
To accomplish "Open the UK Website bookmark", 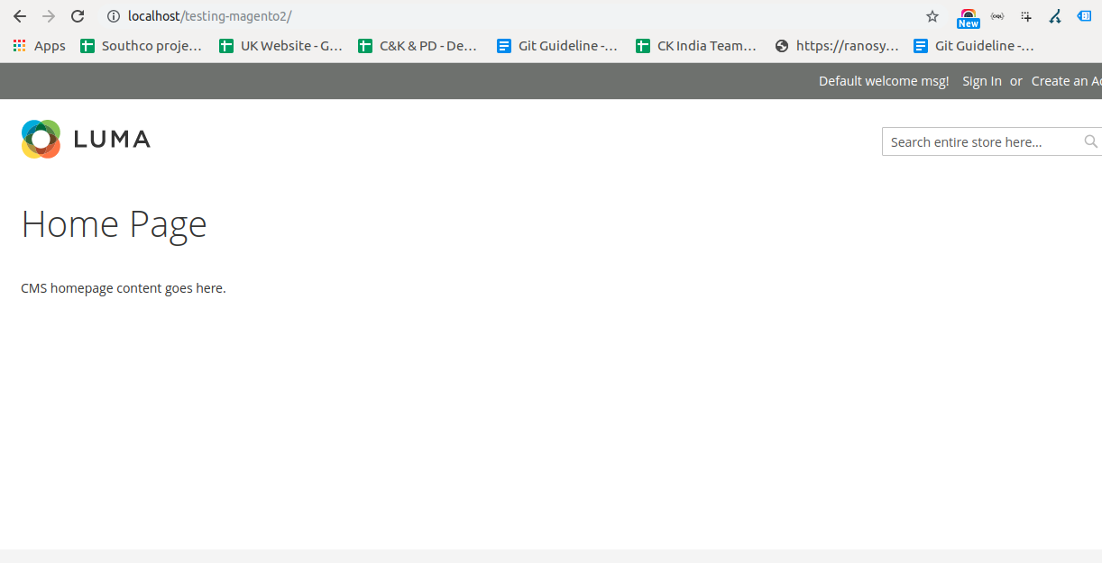I will coord(280,46).
